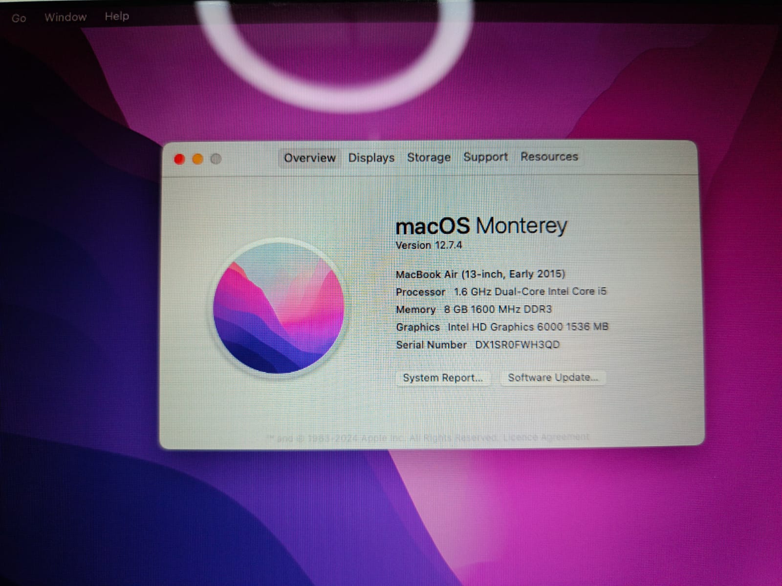The image size is (782, 586).
Task: Select the macOS Monterey title
Action: (481, 226)
